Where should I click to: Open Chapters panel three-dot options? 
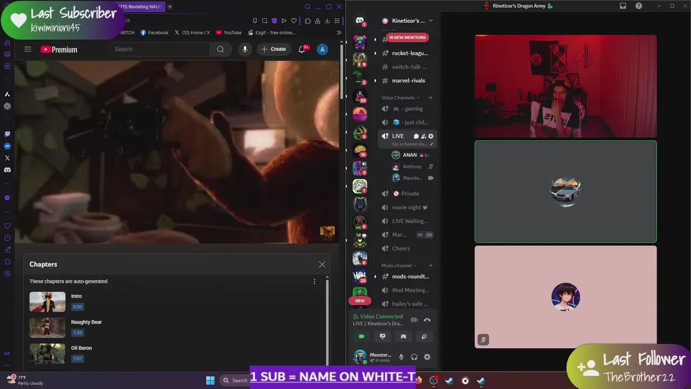314,281
